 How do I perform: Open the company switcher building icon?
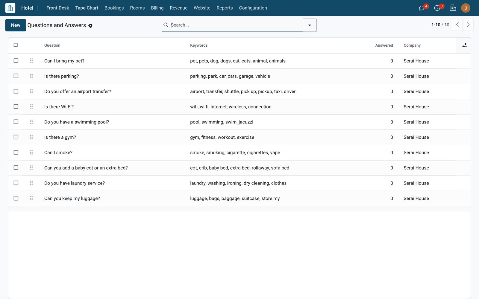click(x=453, y=8)
